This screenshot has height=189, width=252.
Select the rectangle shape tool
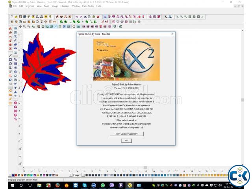[10, 59]
